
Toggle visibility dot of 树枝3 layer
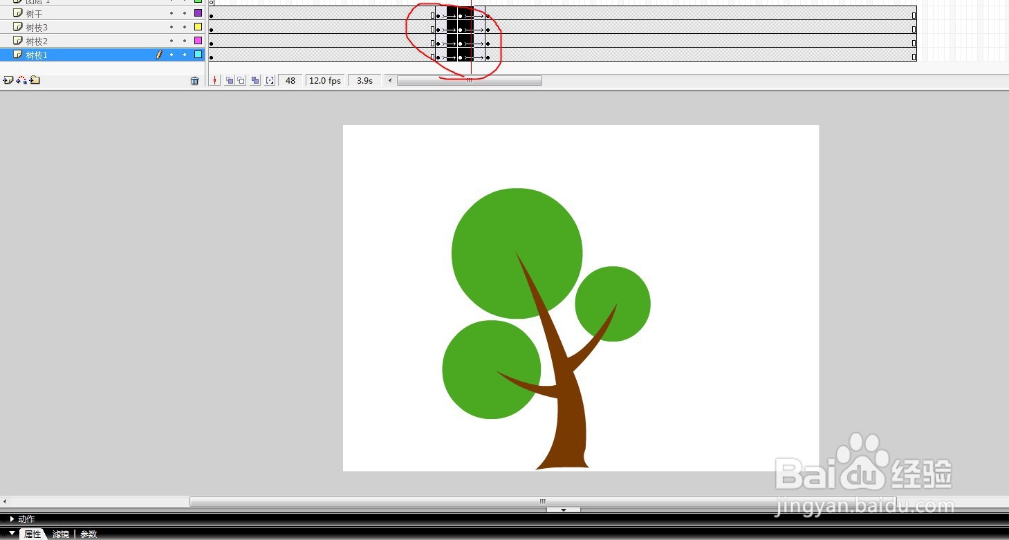172,27
